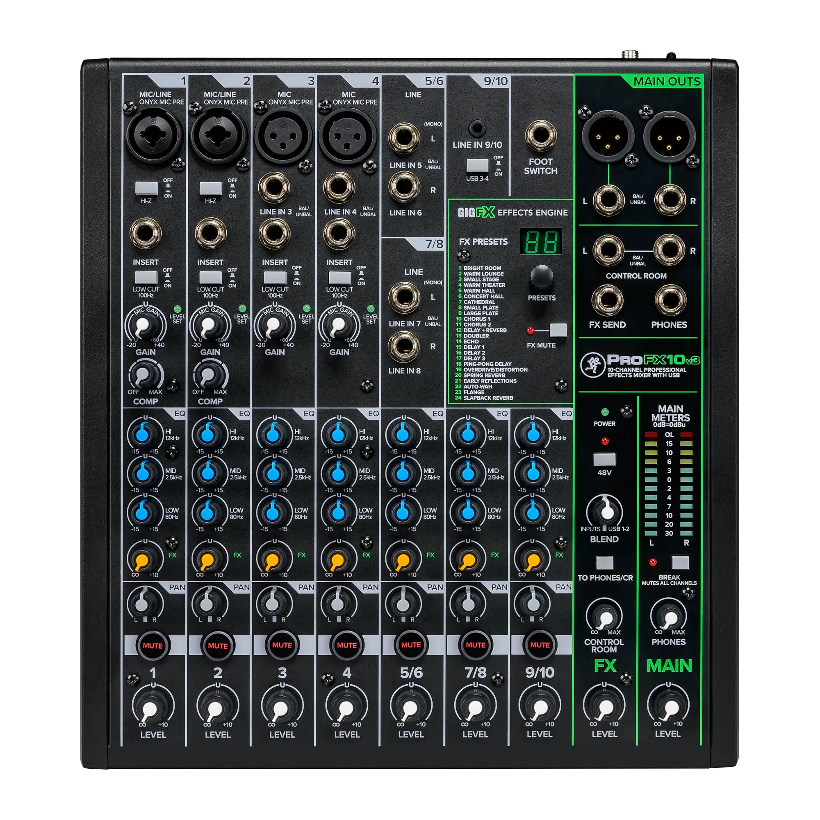Click channel 3 LEVEL knob
This screenshot has width=820, height=820.
280,707
